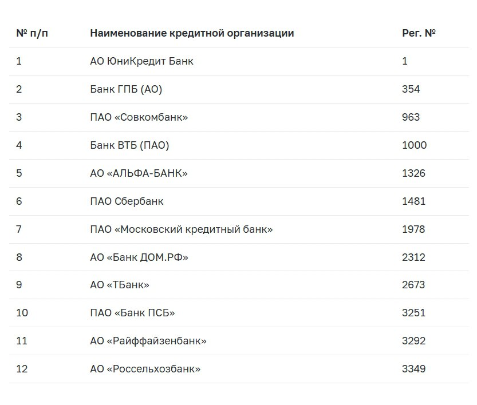The width and height of the screenshot is (477, 405).
Task: Select 'АО «Россельхозбанк»' name cell
Action: pyautogui.click(x=145, y=369)
